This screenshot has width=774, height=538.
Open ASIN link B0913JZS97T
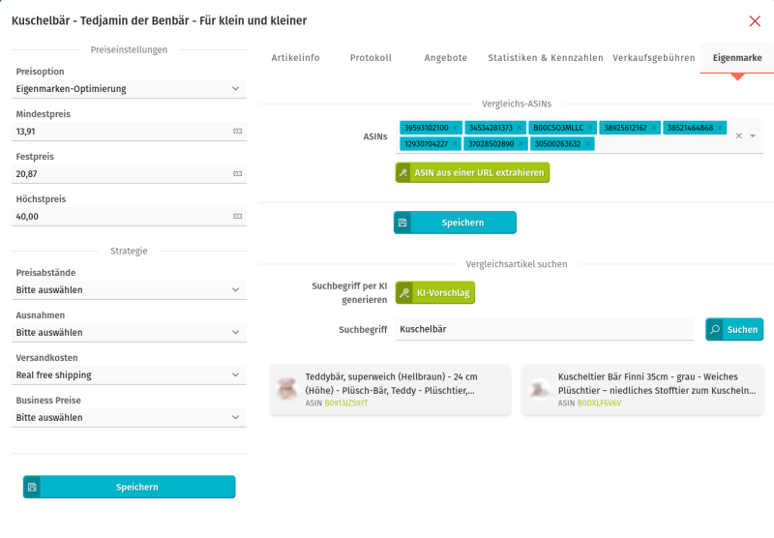(346, 403)
